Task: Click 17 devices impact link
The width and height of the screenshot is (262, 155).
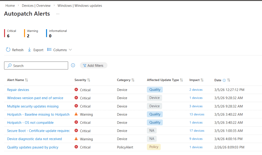Action: [197, 131]
